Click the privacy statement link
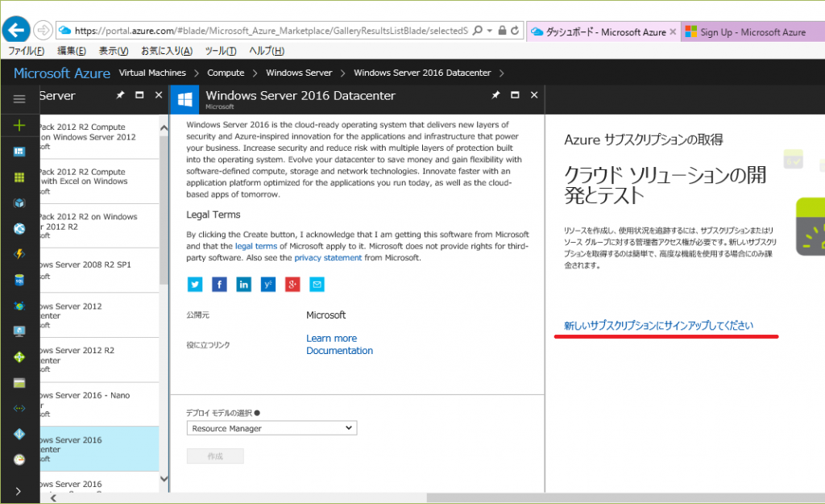825x504 pixels. click(328, 257)
